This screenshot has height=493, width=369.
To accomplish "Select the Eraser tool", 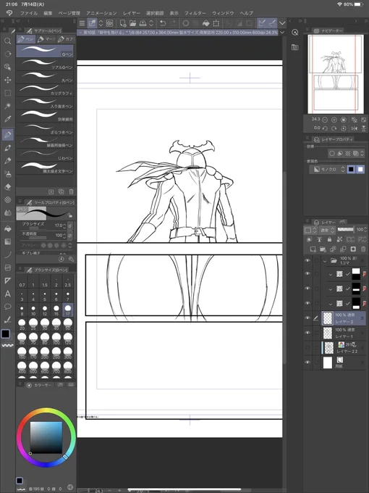I will pos(7,187).
